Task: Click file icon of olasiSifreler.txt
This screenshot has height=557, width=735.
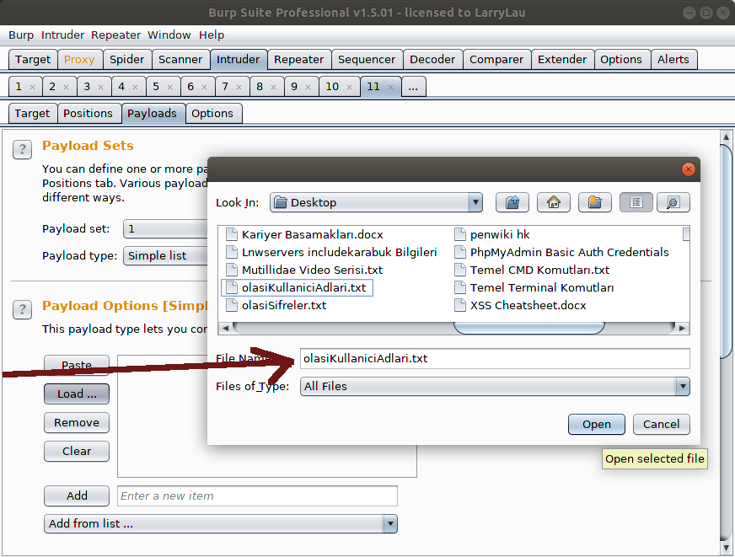Action: tap(232, 305)
